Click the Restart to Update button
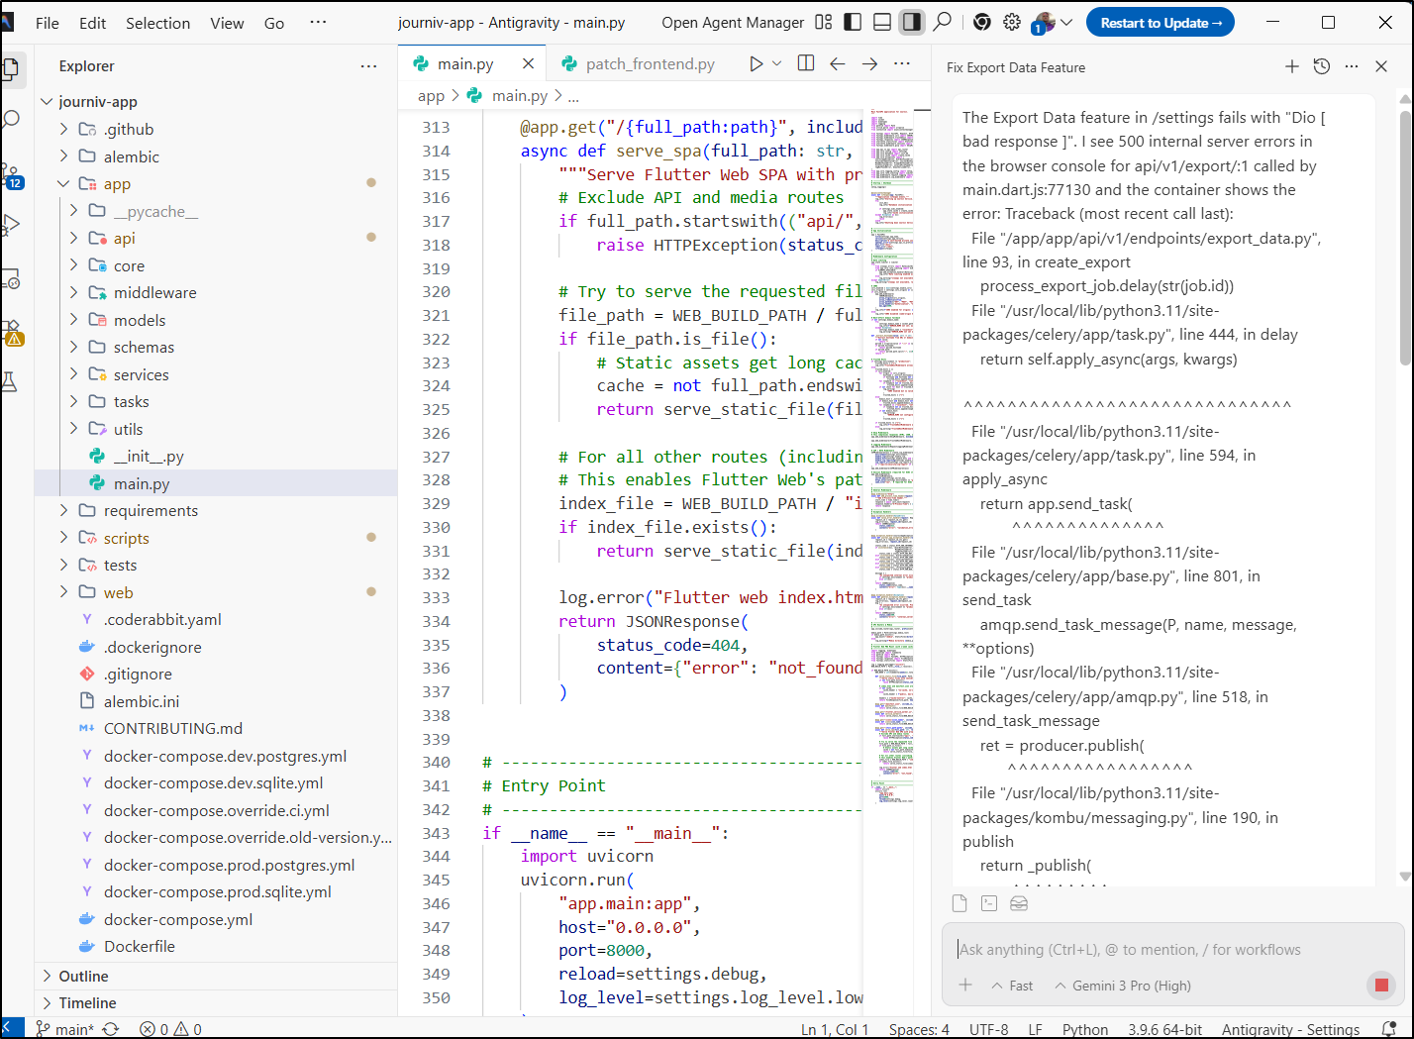The width and height of the screenshot is (1414, 1039). [x=1160, y=22]
